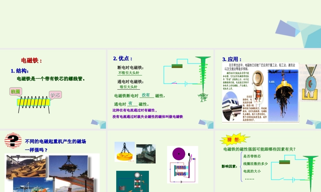This screenshot has height=192, width=321.
Task: Click the fill-in blank answer 没有
Action: coord(146,95)
